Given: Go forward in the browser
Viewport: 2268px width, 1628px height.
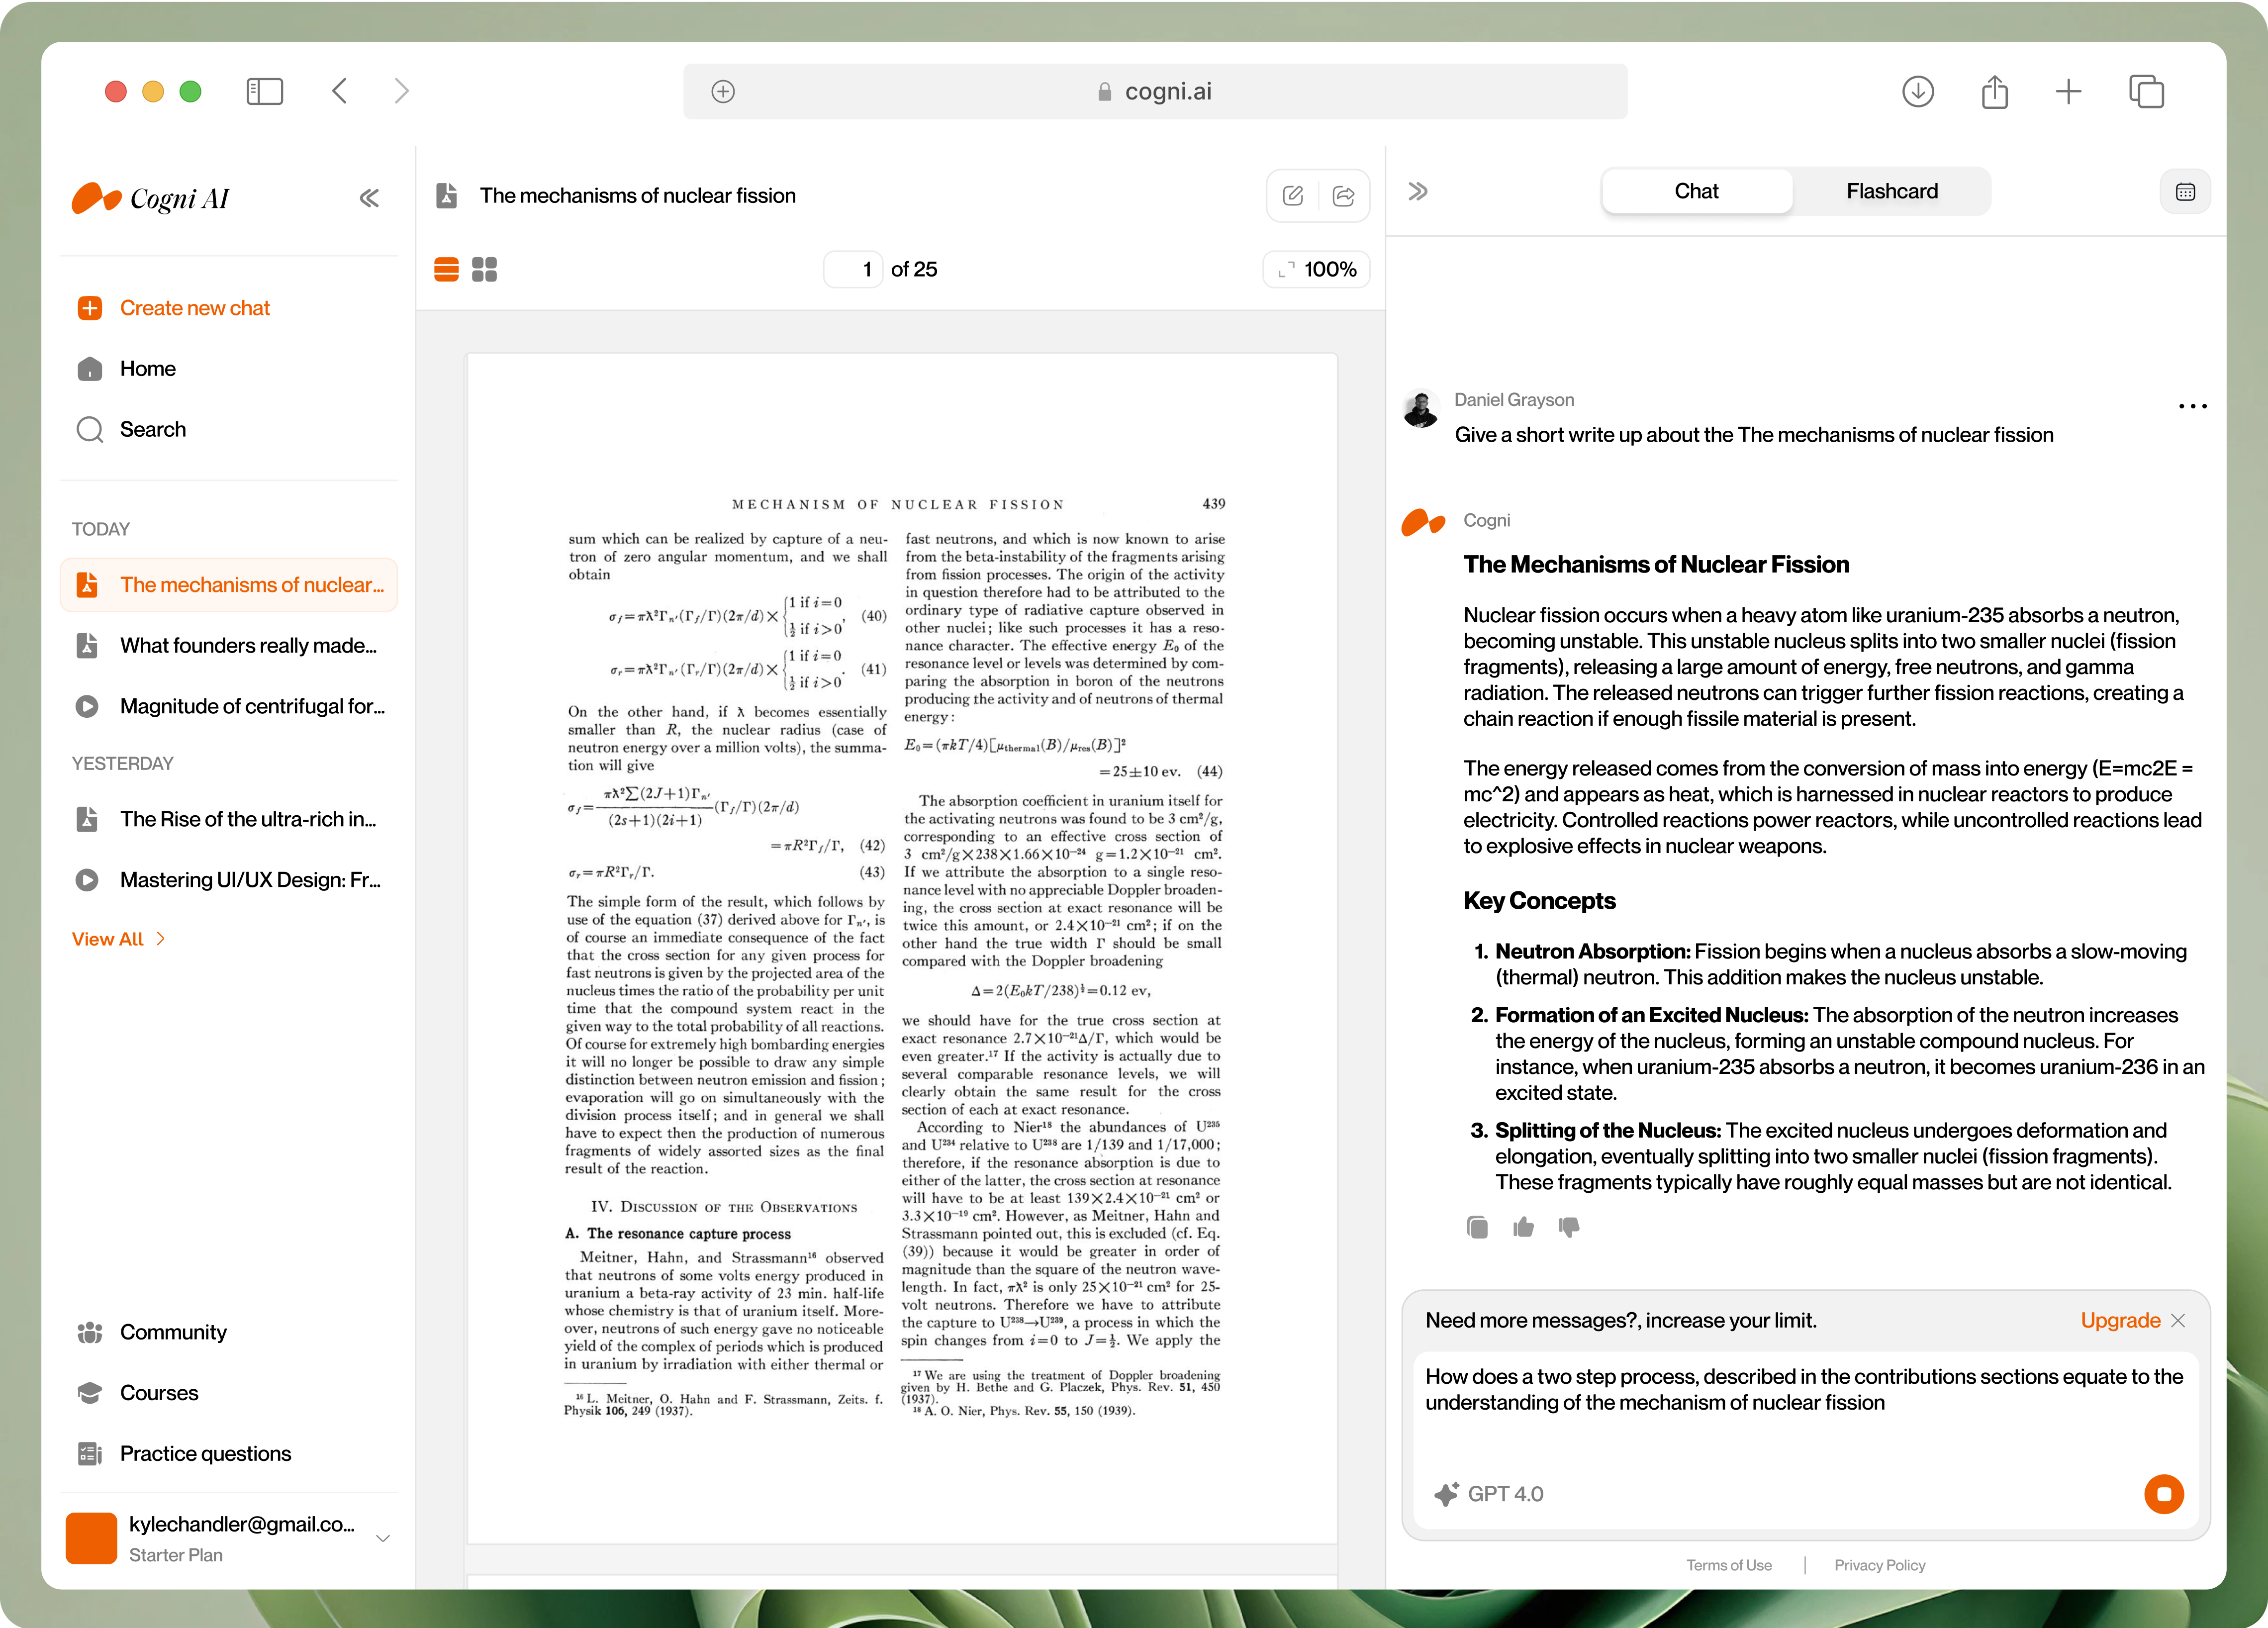Looking at the screenshot, I should point(401,92).
